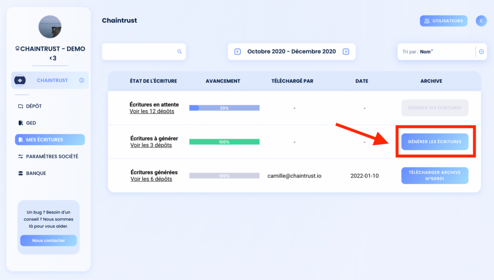Click the Tri par Nom sort field

[442, 52]
